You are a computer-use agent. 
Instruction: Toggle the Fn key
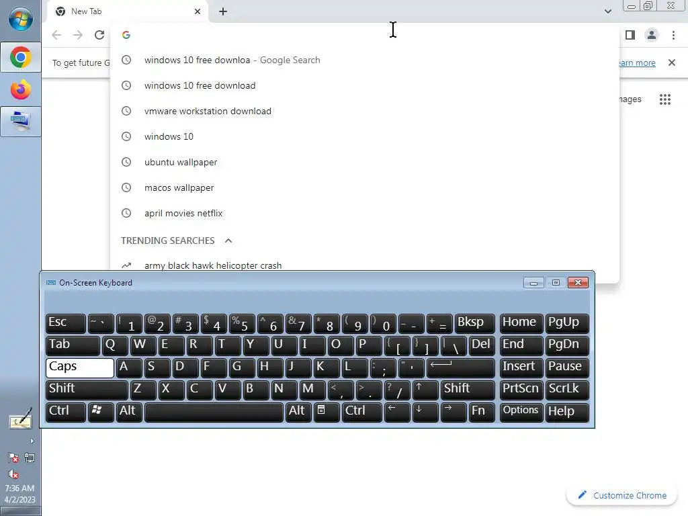click(x=482, y=412)
